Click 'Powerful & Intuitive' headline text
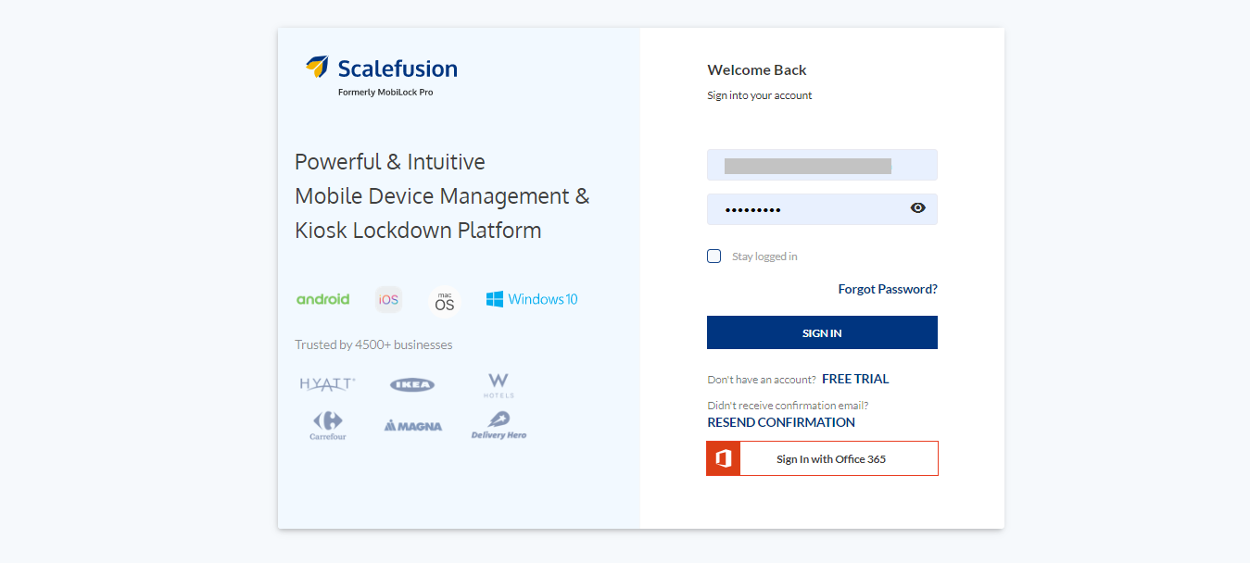 click(390, 162)
